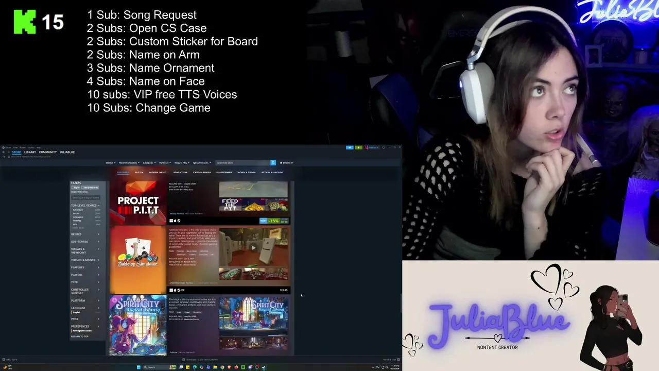This screenshot has height=371, width=659.
Task: Open the Steam Help menu
Action: pyautogui.click(x=39, y=147)
